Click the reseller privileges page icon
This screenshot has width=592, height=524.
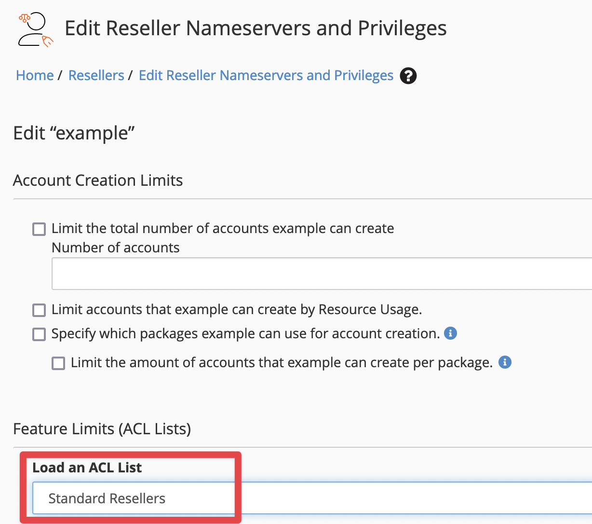(35, 30)
